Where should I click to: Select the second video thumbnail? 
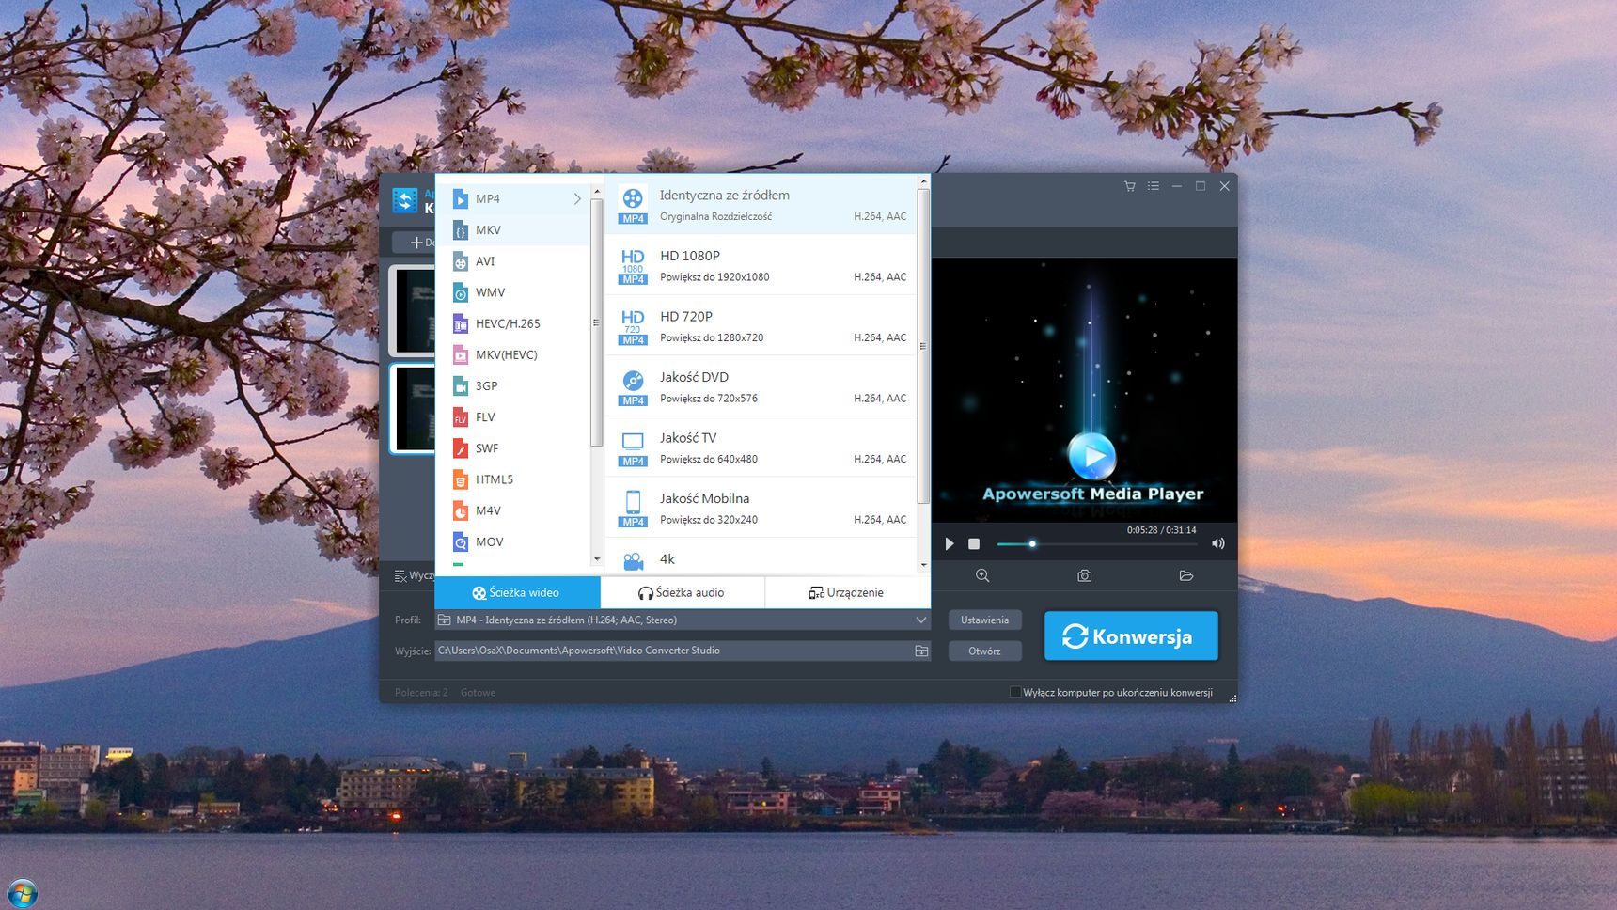click(x=413, y=409)
